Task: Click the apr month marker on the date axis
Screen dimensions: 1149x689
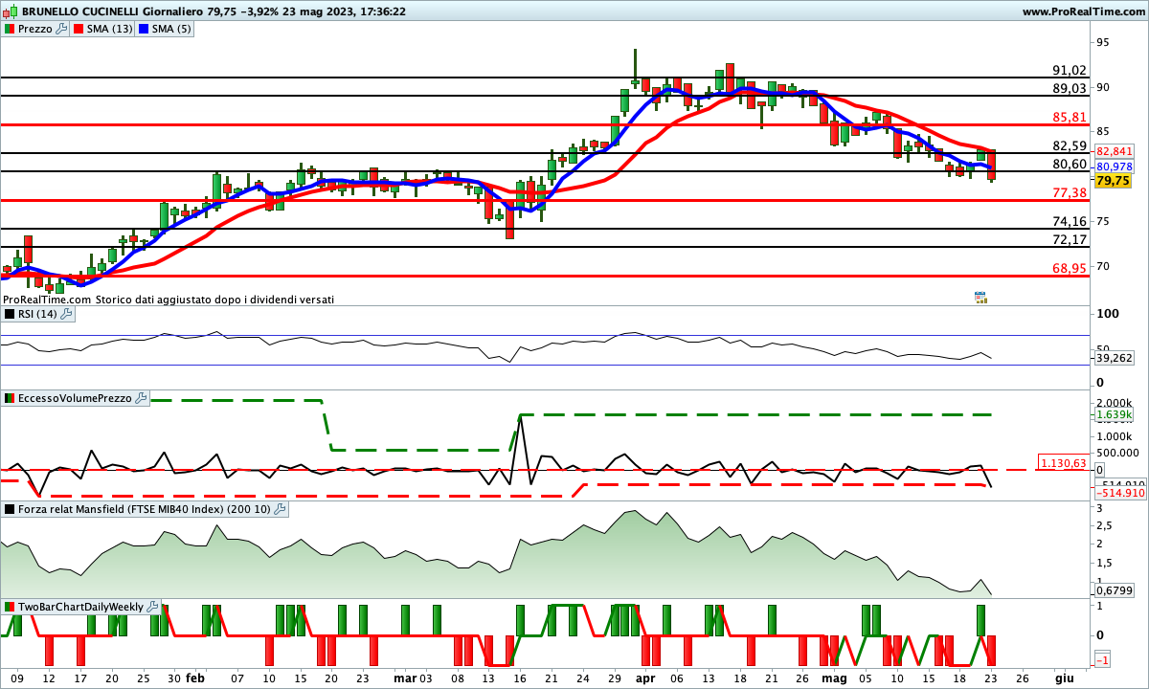Action: pyautogui.click(x=643, y=678)
